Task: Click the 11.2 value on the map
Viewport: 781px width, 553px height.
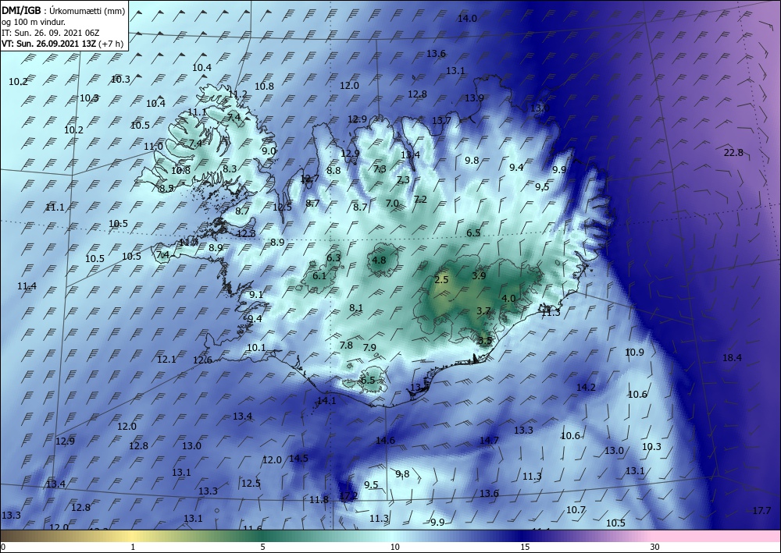Action: [237, 94]
